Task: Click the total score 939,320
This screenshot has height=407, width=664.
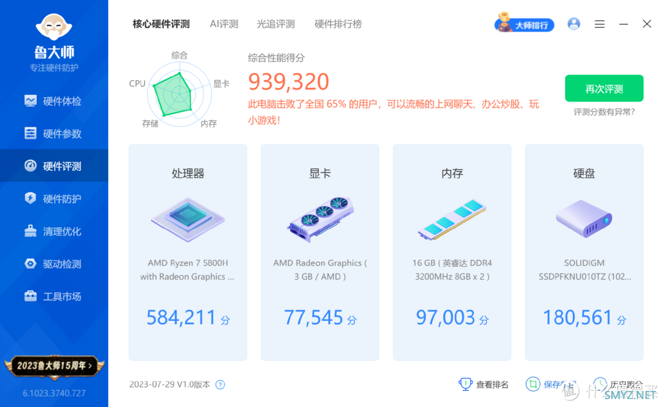Action: [288, 82]
